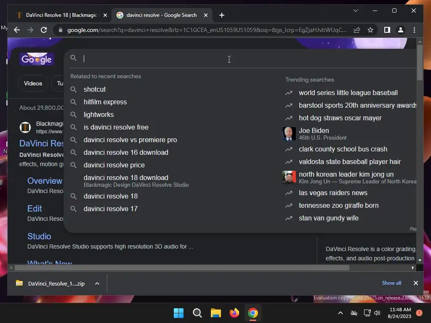Open trending 'clark county school bus crash'
The image size is (431, 323).
point(343,149)
